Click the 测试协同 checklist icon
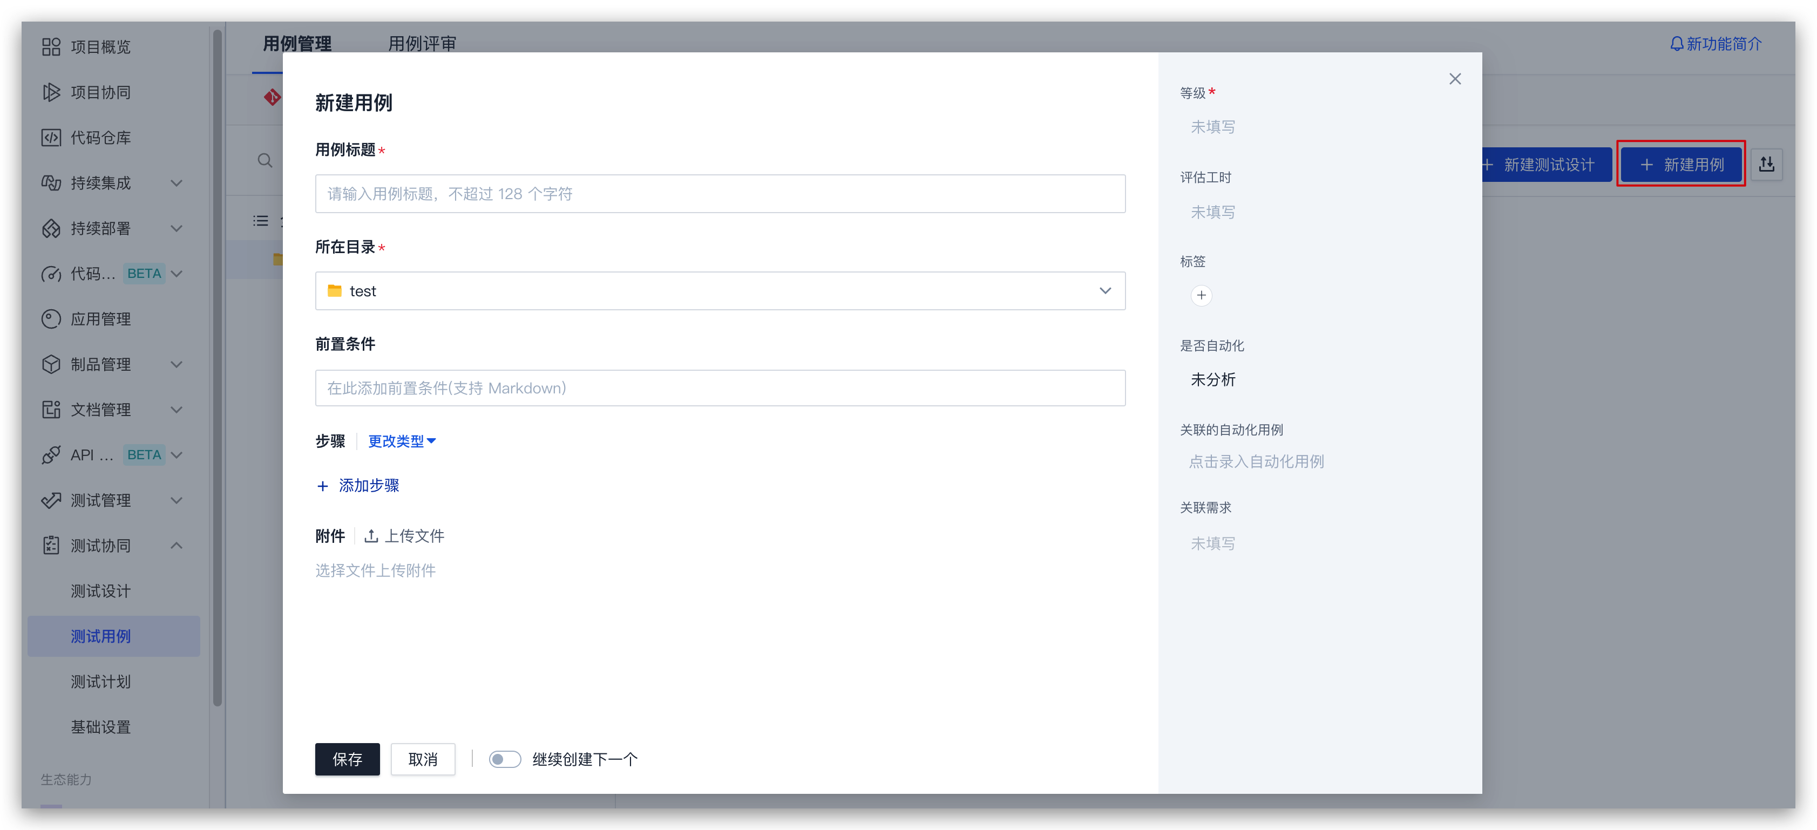 click(51, 546)
